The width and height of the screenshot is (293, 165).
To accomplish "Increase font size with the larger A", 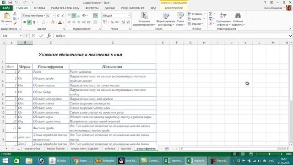I will (x=58, y=16).
